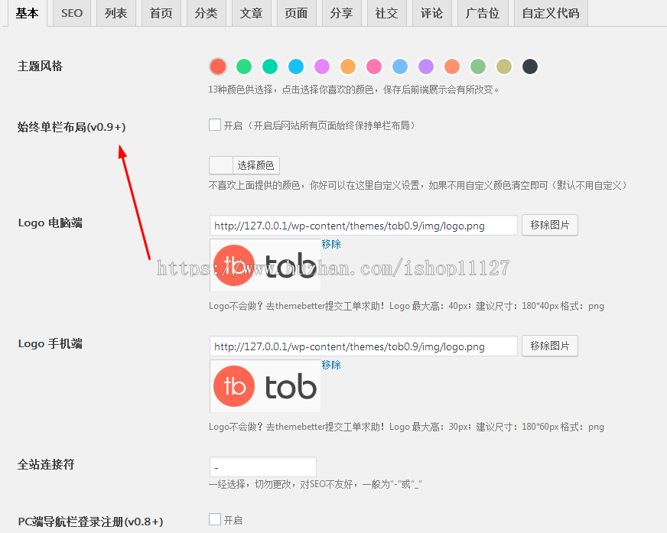The image size is (667, 533).
Task: Switch to the 首页 tab
Action: tap(161, 13)
